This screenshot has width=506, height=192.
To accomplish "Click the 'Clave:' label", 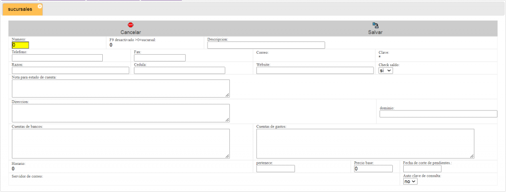I will pos(384,52).
